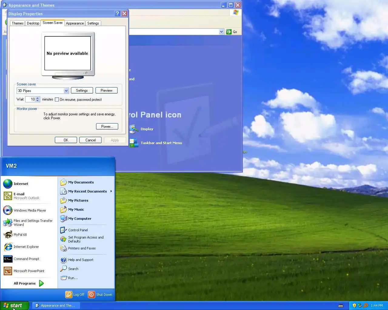Enable On resume, password protect checkbox
This screenshot has width=388, height=310.
tap(57, 100)
